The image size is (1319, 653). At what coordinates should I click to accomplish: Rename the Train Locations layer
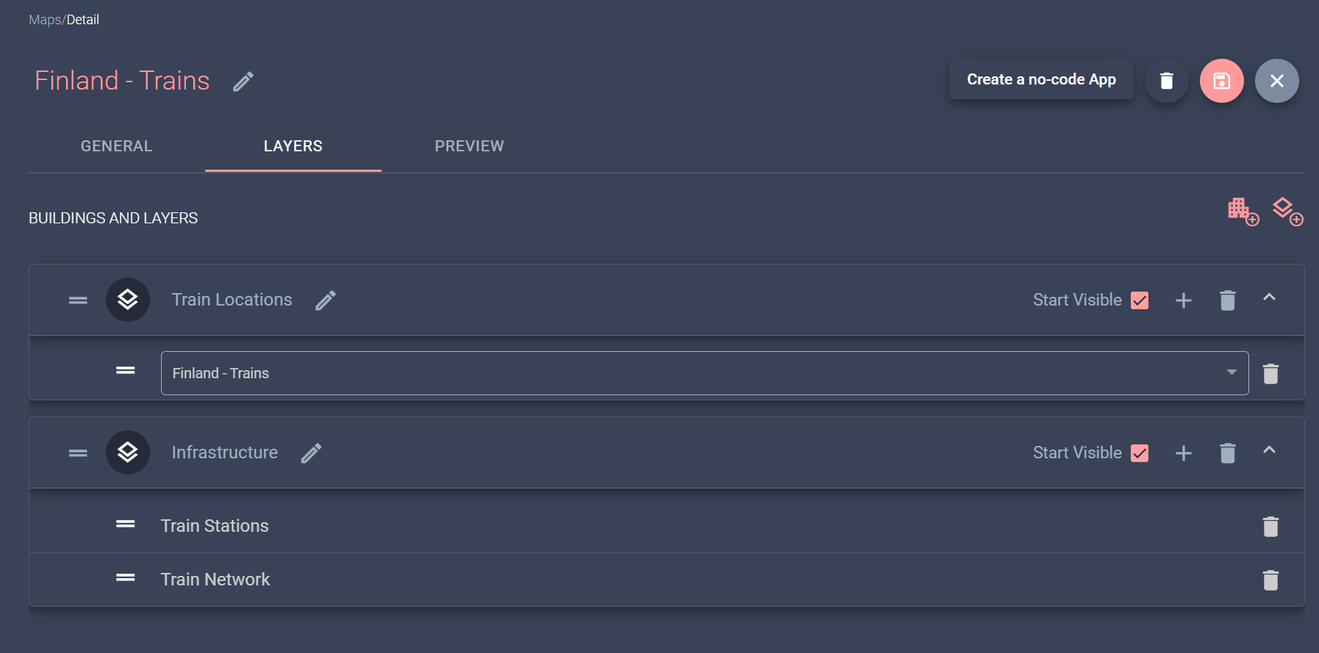[x=326, y=300]
